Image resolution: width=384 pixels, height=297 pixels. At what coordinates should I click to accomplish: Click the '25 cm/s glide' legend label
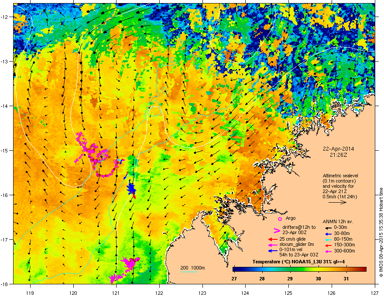pos(292,239)
